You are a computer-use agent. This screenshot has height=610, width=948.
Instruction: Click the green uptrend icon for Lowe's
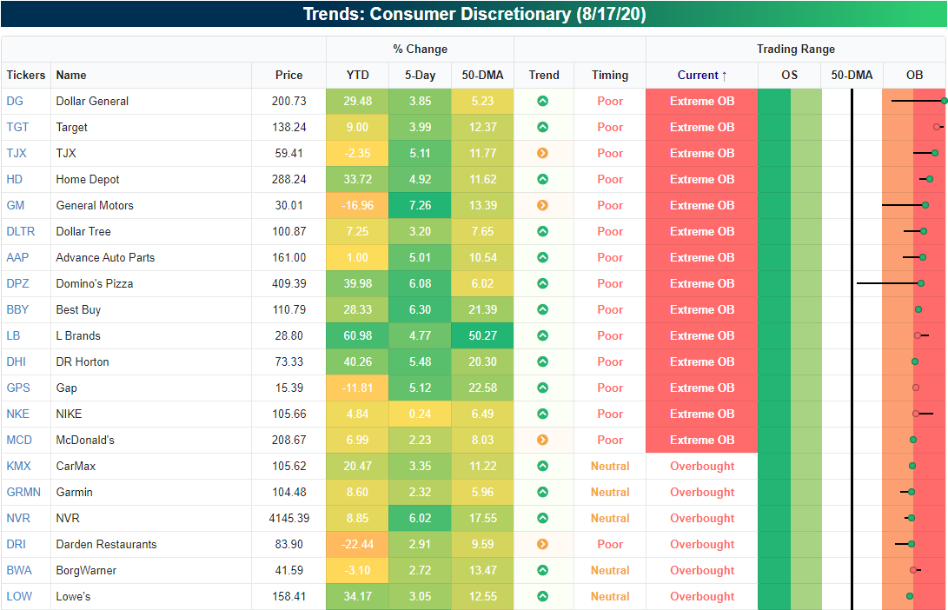tap(543, 596)
